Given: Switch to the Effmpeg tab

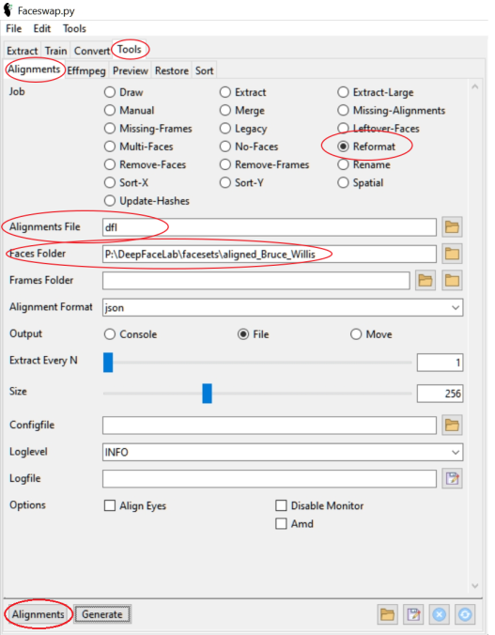Looking at the screenshot, I should (x=86, y=70).
